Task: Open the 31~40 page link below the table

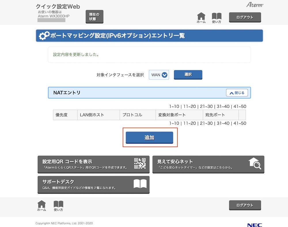Action: point(223,123)
